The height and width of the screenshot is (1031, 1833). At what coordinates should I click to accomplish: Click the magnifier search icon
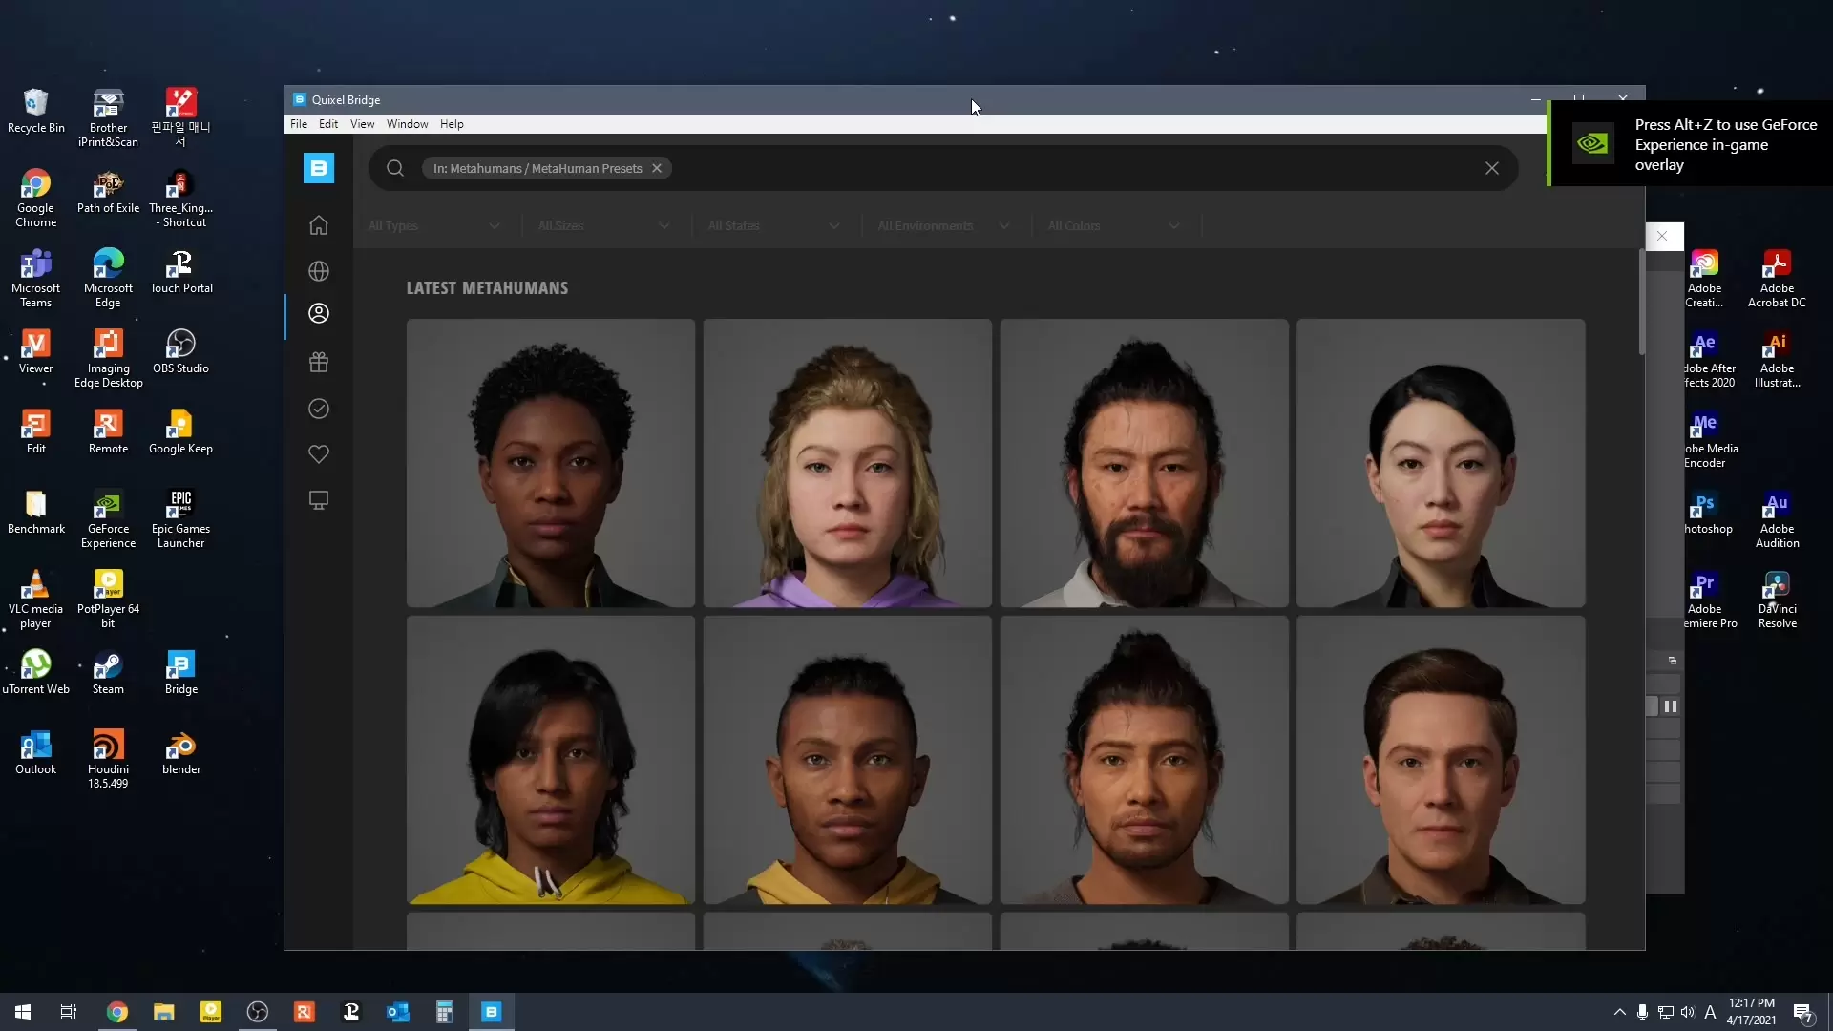pos(395,168)
